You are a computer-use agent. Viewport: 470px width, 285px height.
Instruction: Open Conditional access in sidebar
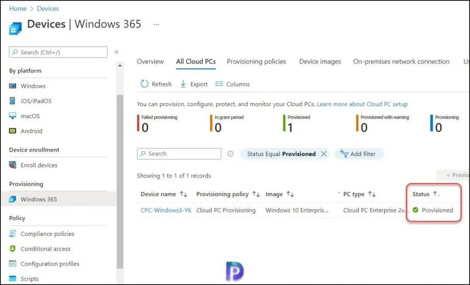coord(45,249)
